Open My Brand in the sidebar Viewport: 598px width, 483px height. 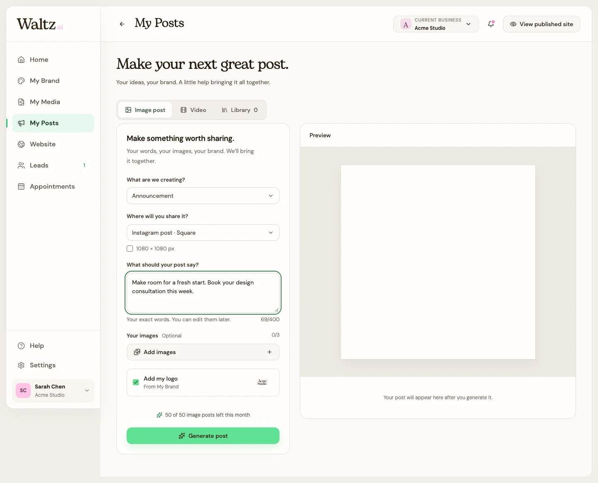click(53, 81)
